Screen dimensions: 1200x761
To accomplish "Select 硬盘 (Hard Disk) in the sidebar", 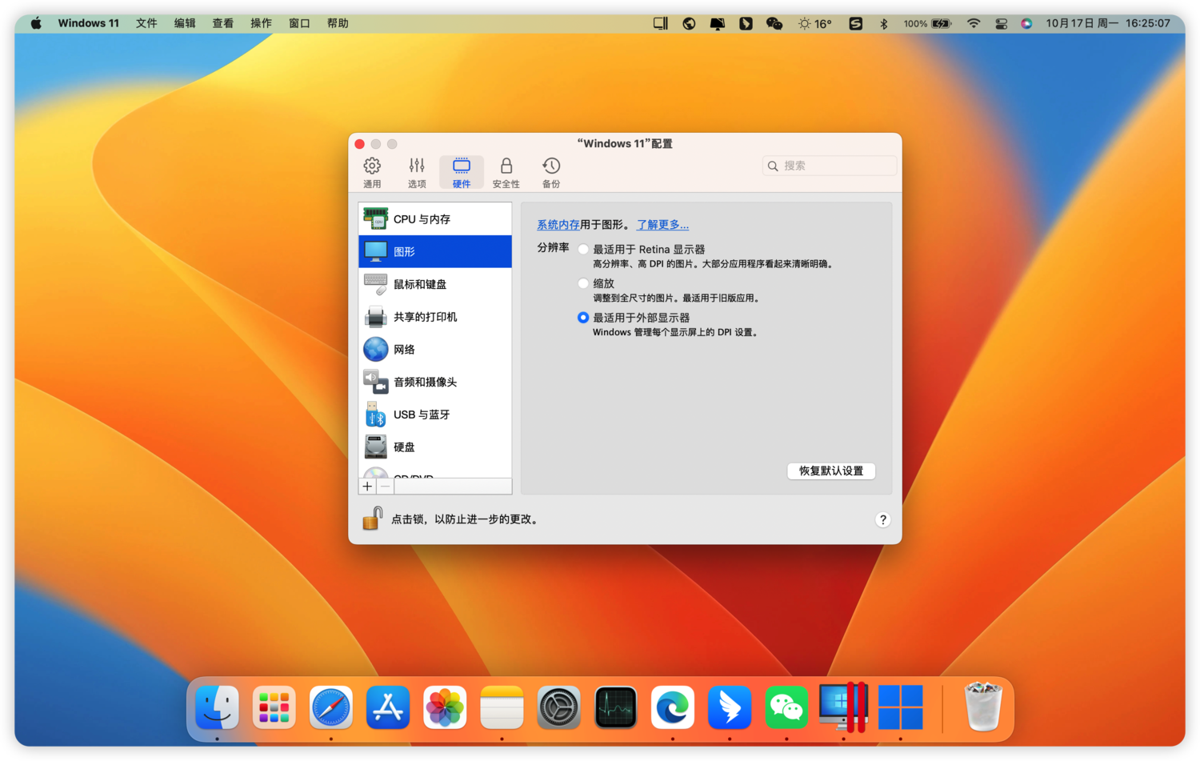I will 435,447.
